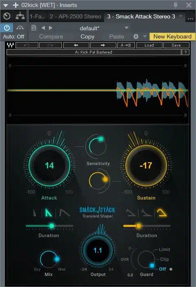
Task: Click the Compare button
Action: (51, 37)
